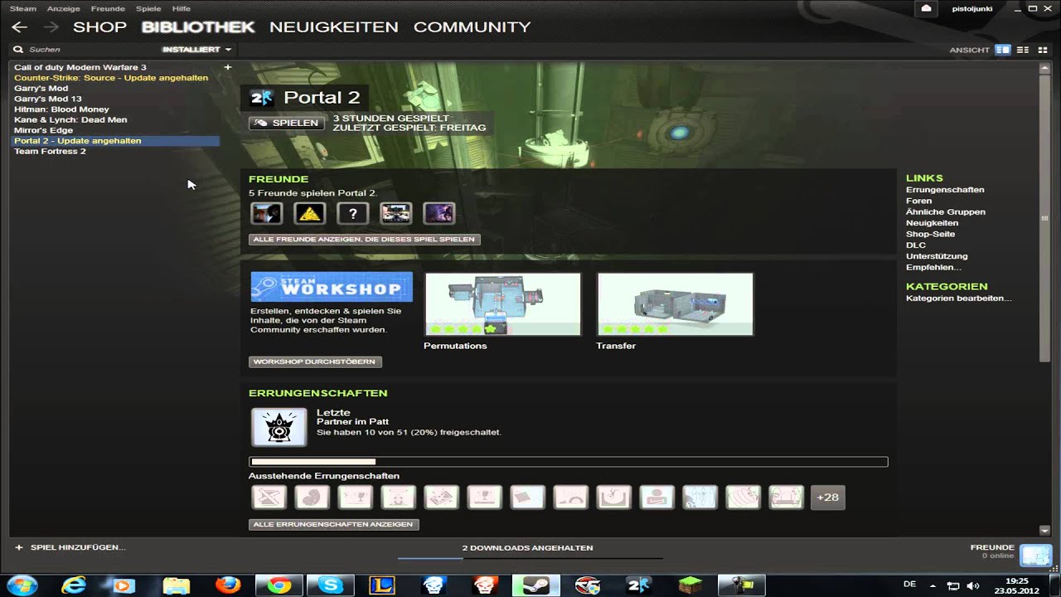Go back with the left arrow
The width and height of the screenshot is (1061, 597).
[x=19, y=27]
